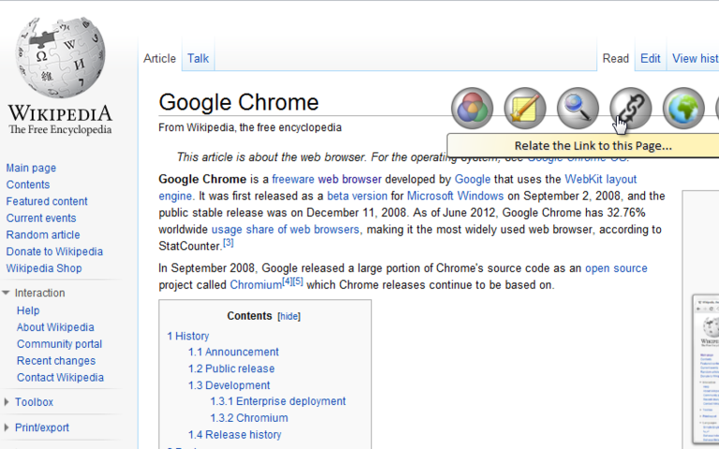Open Community portal link

click(x=59, y=343)
